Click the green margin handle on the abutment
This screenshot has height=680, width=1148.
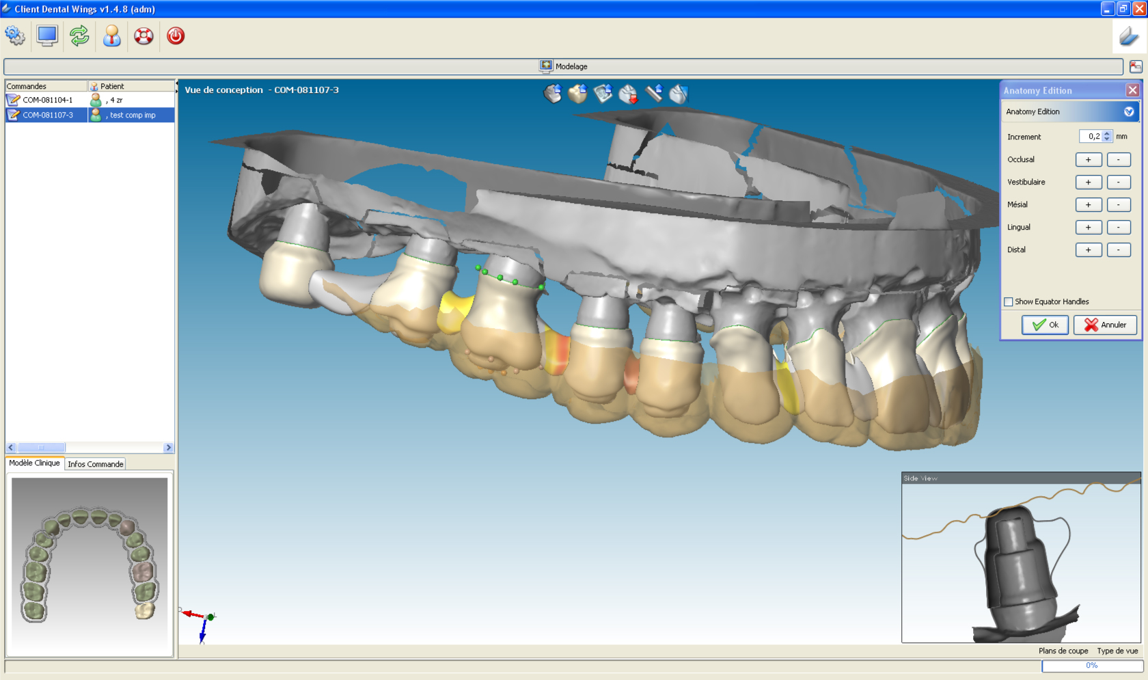[500, 277]
